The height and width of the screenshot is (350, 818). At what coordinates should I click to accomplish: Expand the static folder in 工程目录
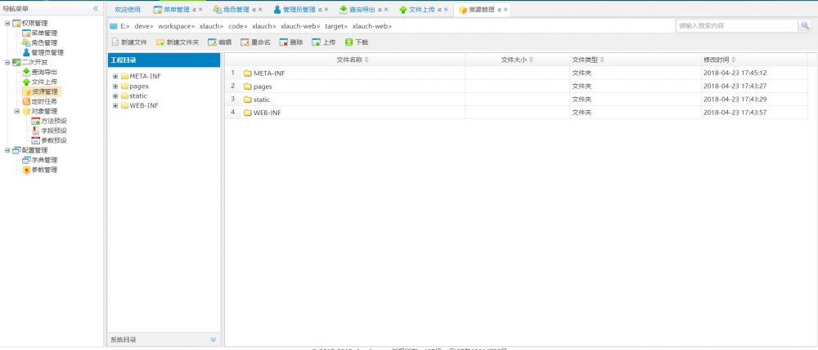coord(115,96)
